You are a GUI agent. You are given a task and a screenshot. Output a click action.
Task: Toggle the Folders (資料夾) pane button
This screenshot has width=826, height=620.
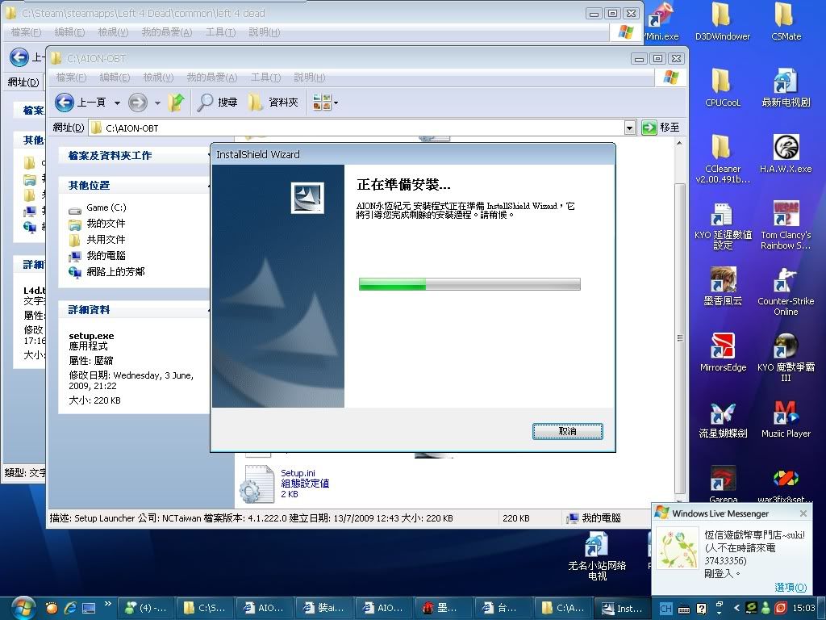[273, 103]
